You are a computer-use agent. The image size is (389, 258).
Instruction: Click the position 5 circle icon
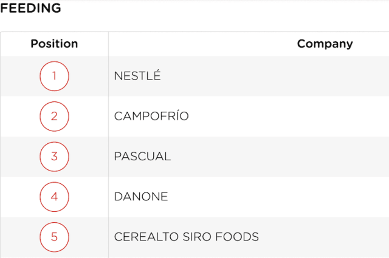coord(54,237)
